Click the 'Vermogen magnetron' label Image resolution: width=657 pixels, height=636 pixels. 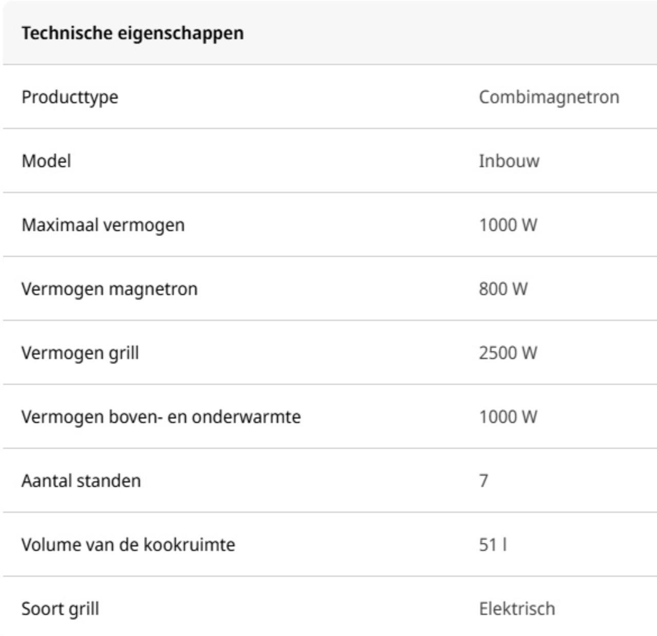(x=109, y=289)
